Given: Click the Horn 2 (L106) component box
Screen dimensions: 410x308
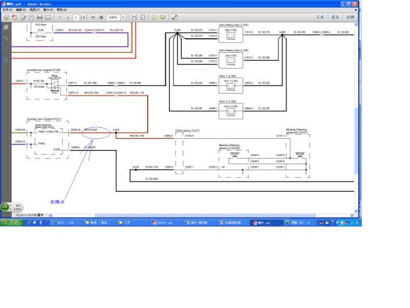Looking at the screenshot, I should 231,111.
